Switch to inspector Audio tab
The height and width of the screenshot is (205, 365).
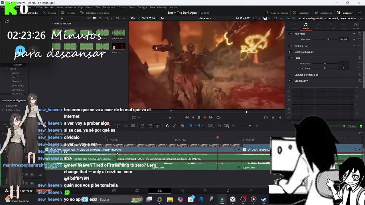(x=306, y=26)
